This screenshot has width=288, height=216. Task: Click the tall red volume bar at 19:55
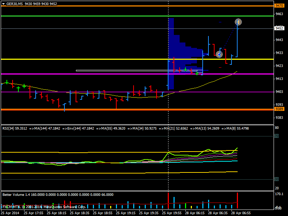(168, 201)
